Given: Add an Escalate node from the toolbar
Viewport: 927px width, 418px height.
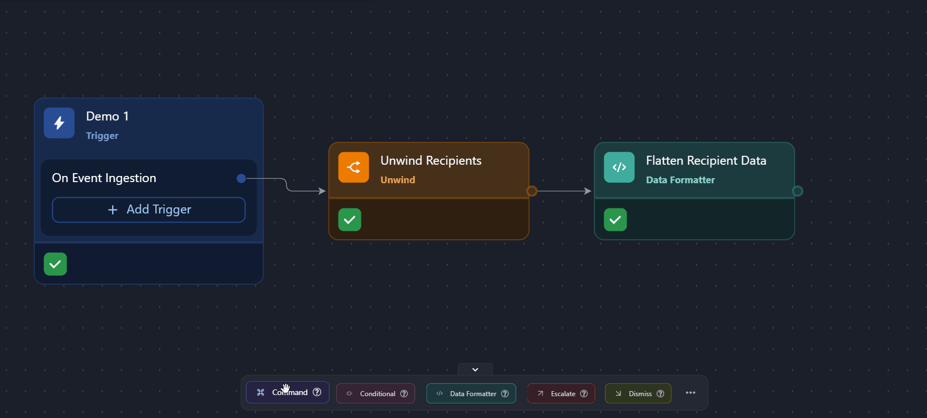Looking at the screenshot, I should [x=557, y=394].
